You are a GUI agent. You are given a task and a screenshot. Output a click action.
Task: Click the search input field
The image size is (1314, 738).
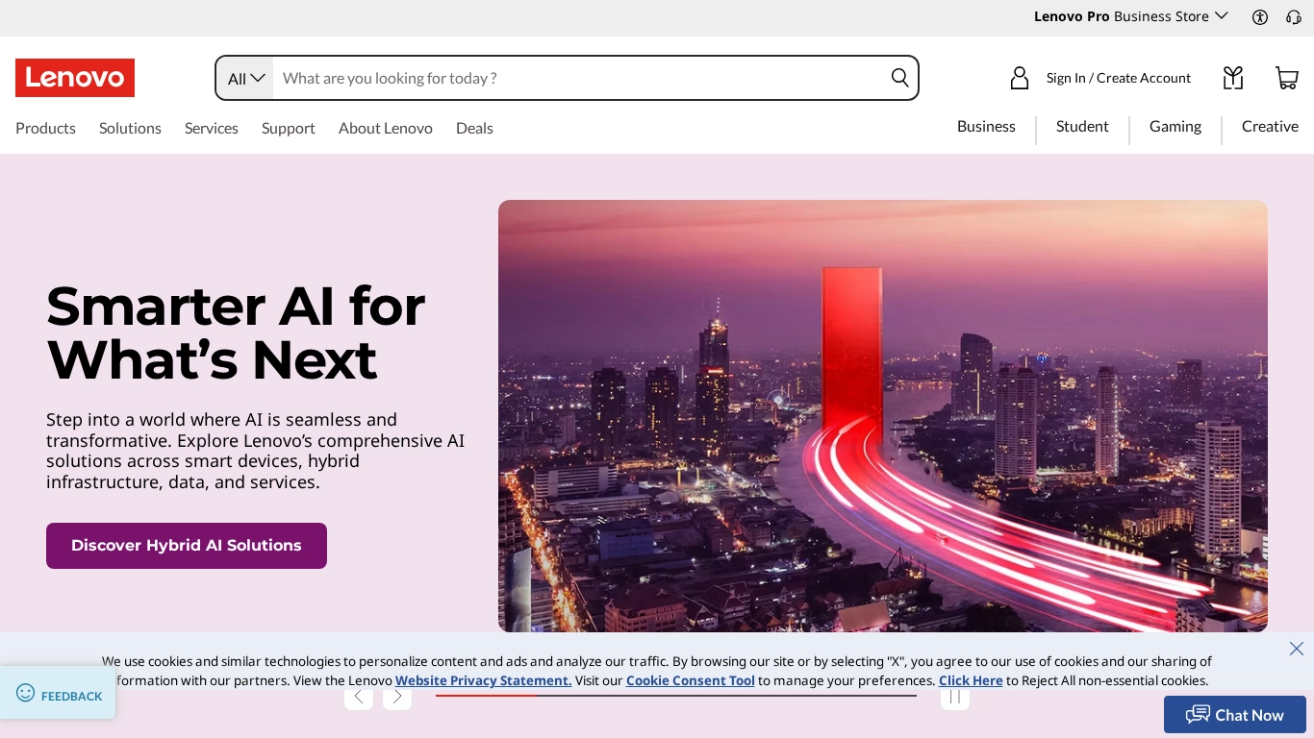577,78
